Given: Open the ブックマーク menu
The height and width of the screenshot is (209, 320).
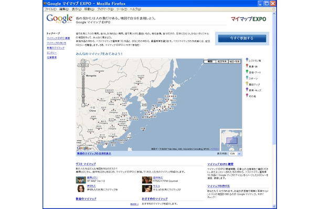Looking at the screenshot, I should point(105,9).
